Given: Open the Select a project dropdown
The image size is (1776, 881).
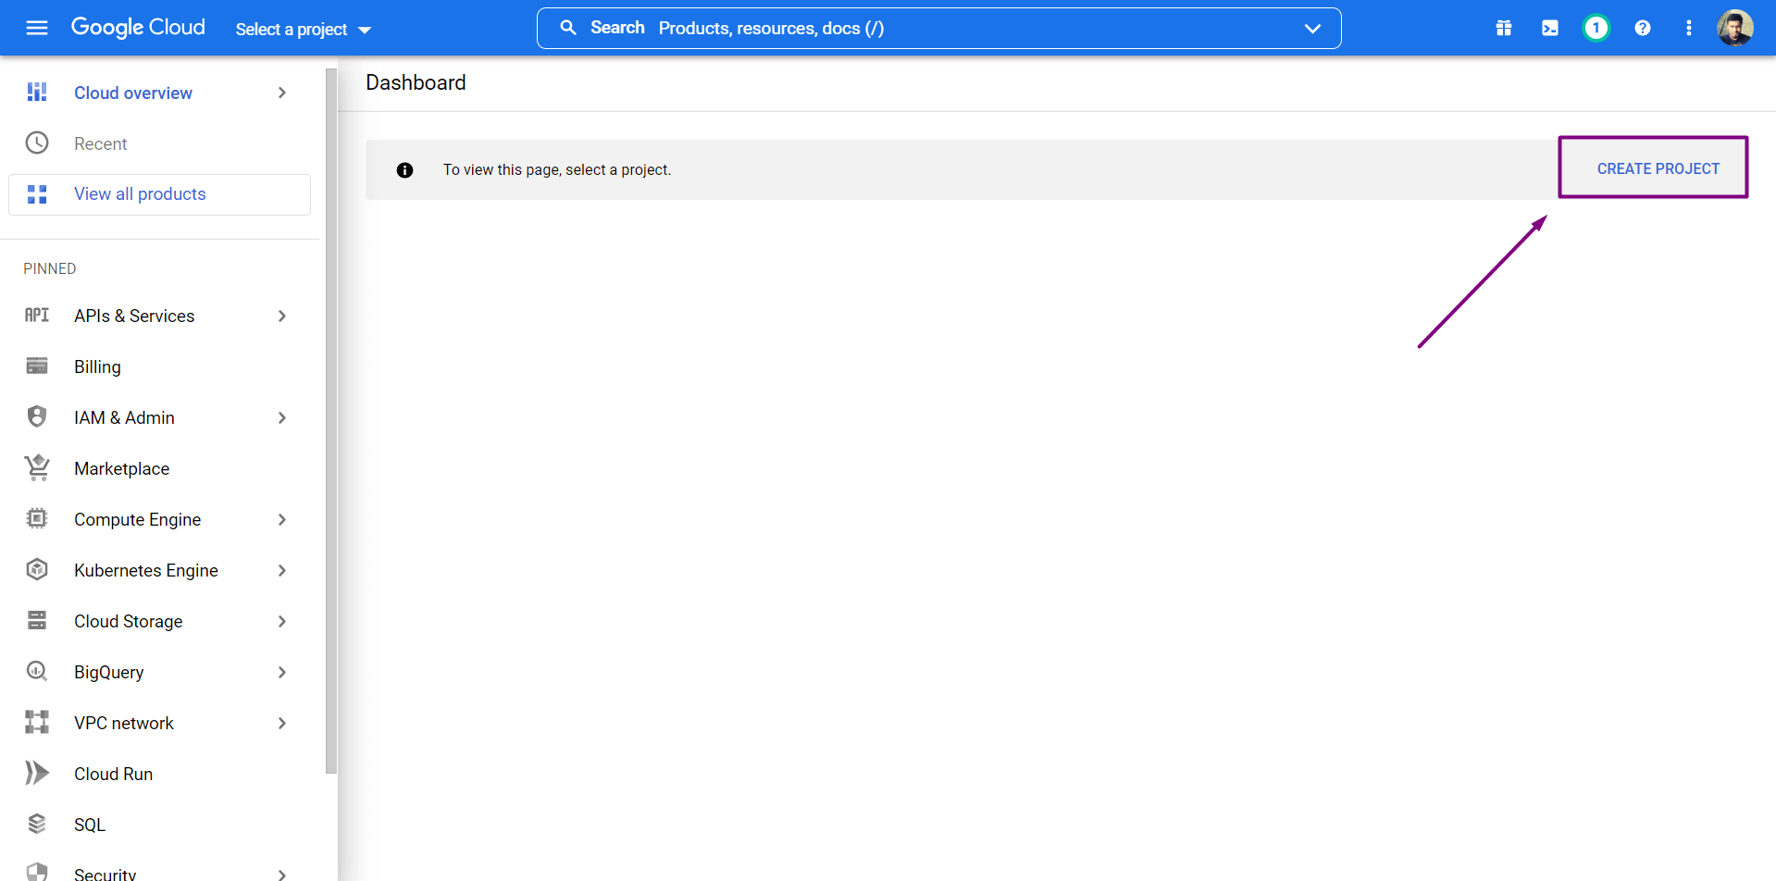Looking at the screenshot, I should (303, 30).
